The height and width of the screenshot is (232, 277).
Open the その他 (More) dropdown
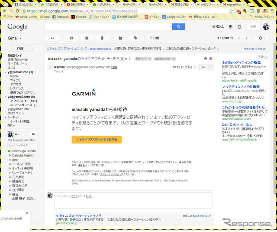[x=155, y=38]
